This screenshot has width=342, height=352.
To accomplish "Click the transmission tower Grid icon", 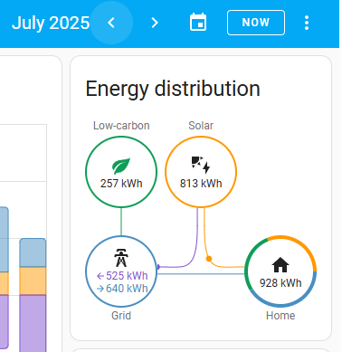I will tap(121, 258).
